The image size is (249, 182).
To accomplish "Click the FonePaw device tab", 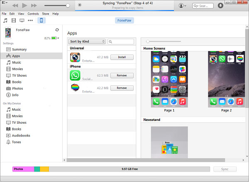I will 124,20.
